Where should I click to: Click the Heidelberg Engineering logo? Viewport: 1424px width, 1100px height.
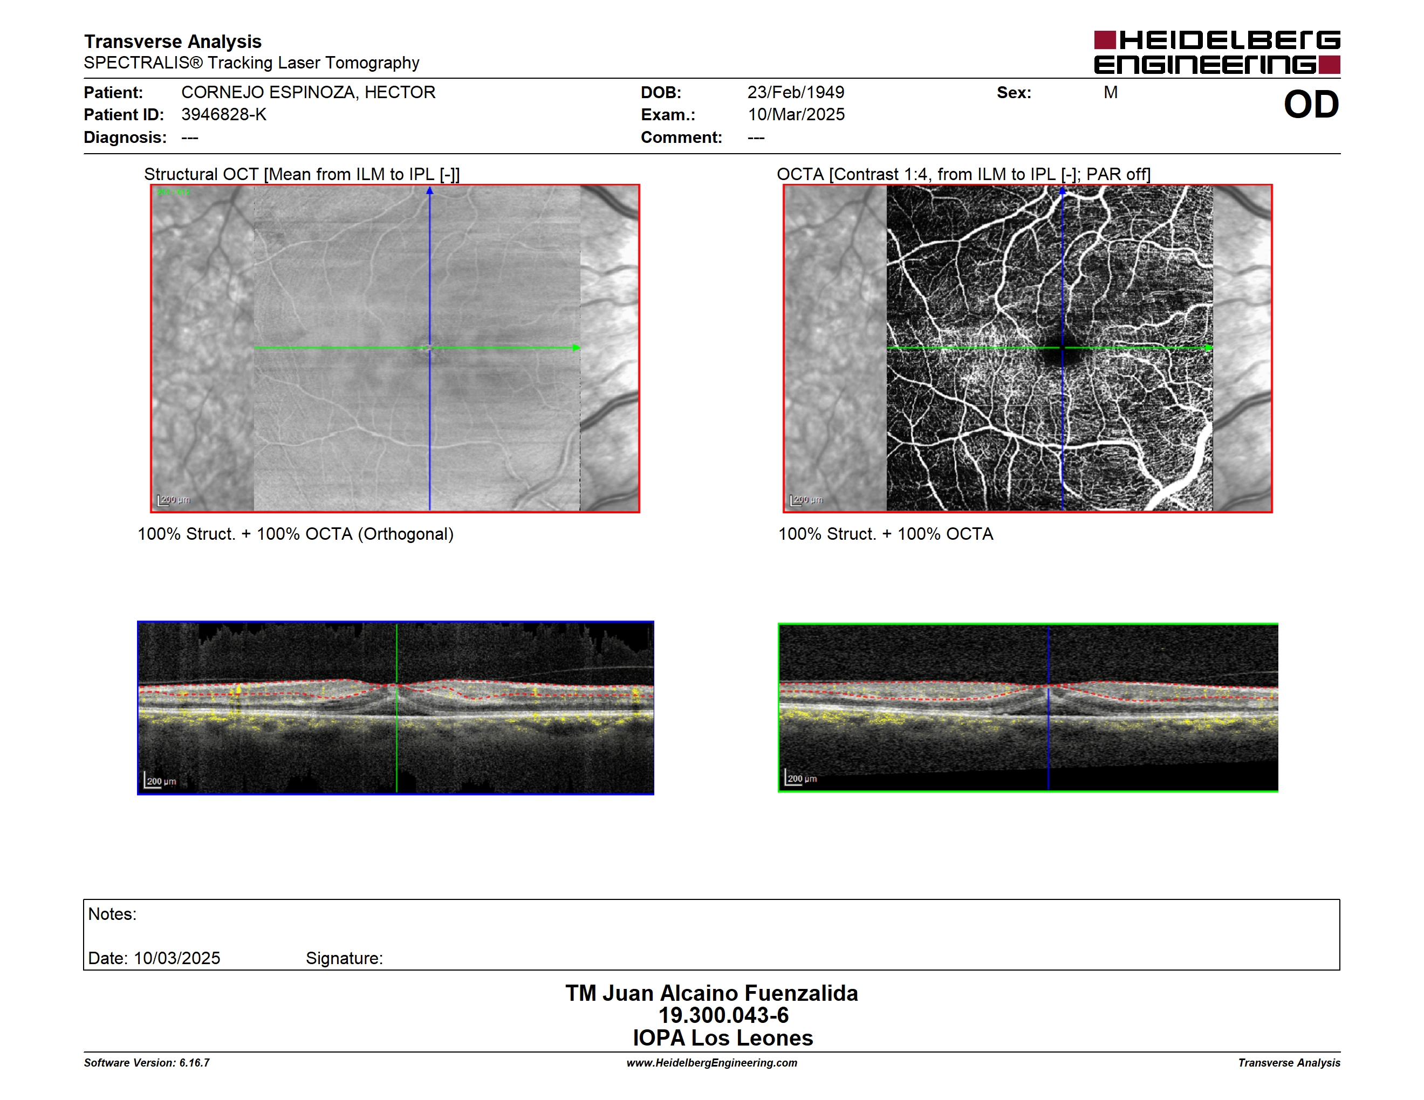pyautogui.click(x=1217, y=52)
